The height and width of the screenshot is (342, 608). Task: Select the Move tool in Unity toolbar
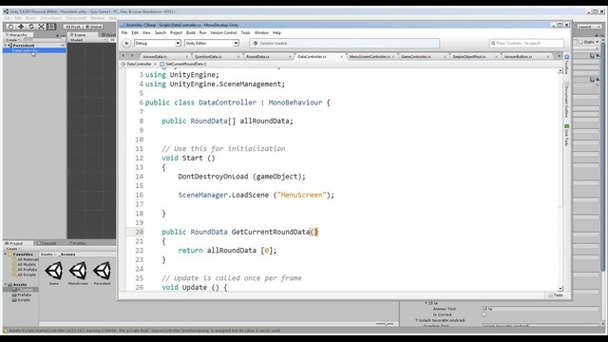tap(21, 27)
